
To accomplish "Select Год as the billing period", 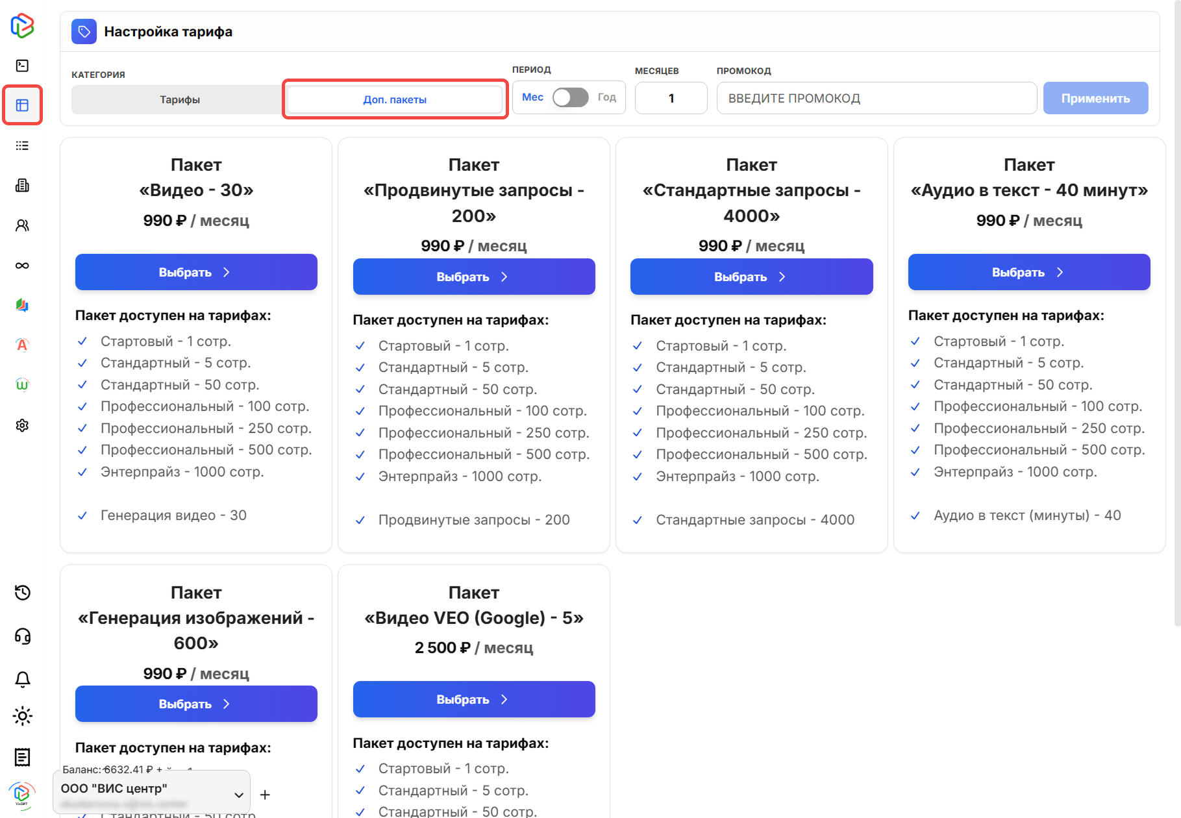I will tap(606, 97).
